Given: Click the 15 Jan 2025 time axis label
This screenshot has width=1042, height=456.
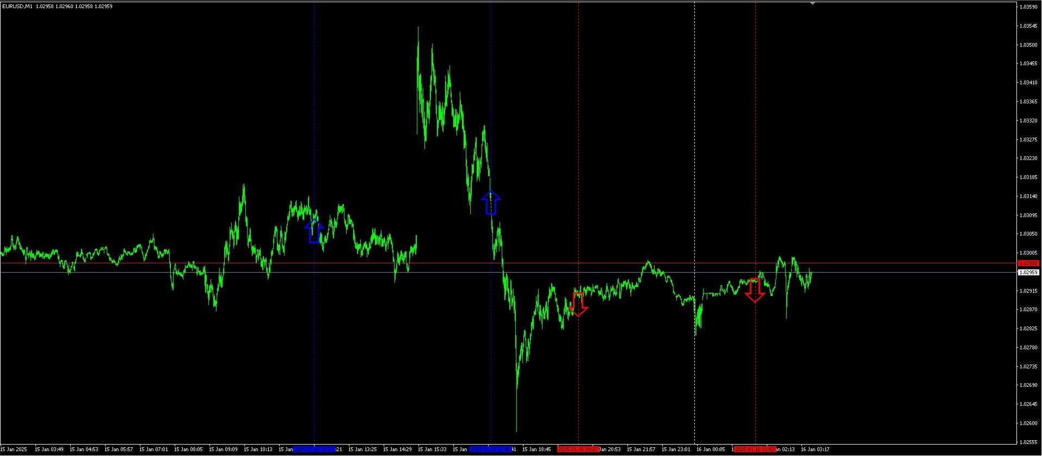Looking at the screenshot, I should (13, 449).
